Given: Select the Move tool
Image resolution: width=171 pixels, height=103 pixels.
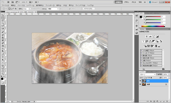Looking at the screenshot, I should click(3, 15).
